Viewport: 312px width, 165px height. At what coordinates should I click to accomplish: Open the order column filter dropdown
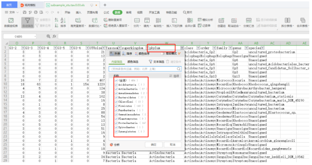[214, 48]
